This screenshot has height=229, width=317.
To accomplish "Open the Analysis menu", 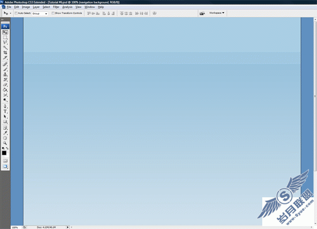I will pyautogui.click(x=67, y=7).
